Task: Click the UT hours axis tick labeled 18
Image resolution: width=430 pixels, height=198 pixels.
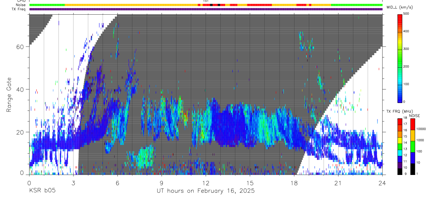Action: 294,183
